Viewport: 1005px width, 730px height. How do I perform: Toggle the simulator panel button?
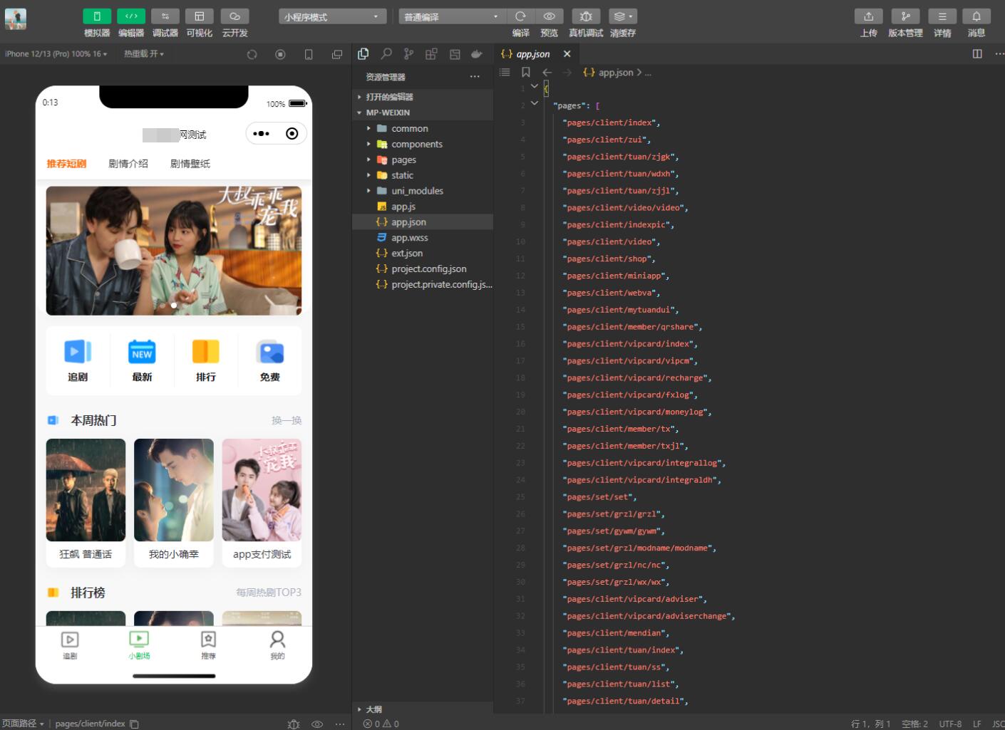[97, 16]
